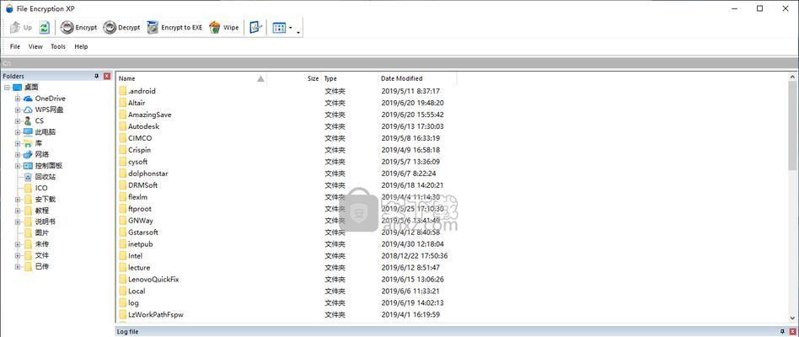
Task: Click the Up navigation icon
Action: pyautogui.click(x=15, y=28)
